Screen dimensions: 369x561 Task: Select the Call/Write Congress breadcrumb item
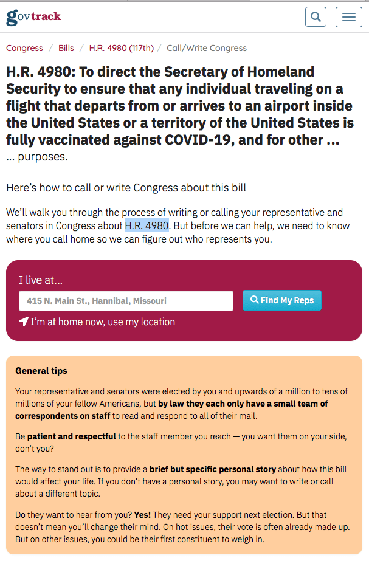click(207, 48)
